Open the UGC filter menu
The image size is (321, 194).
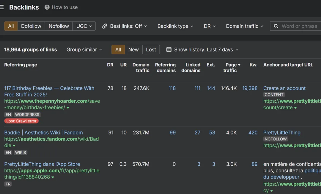84,26
